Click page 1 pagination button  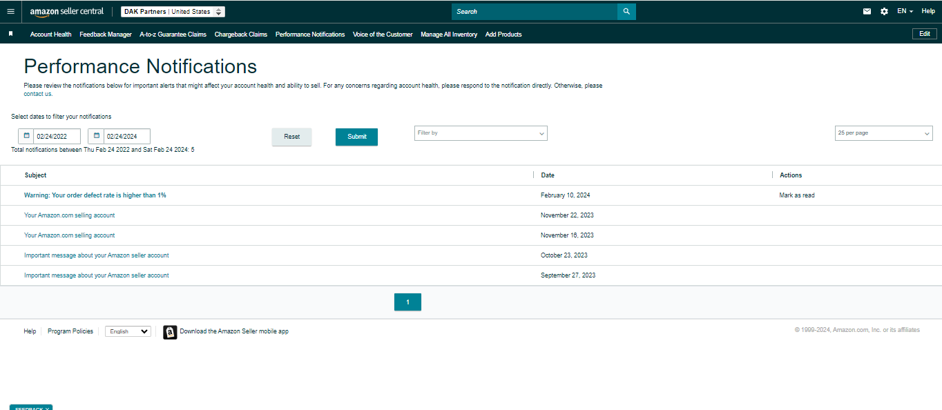[407, 302]
